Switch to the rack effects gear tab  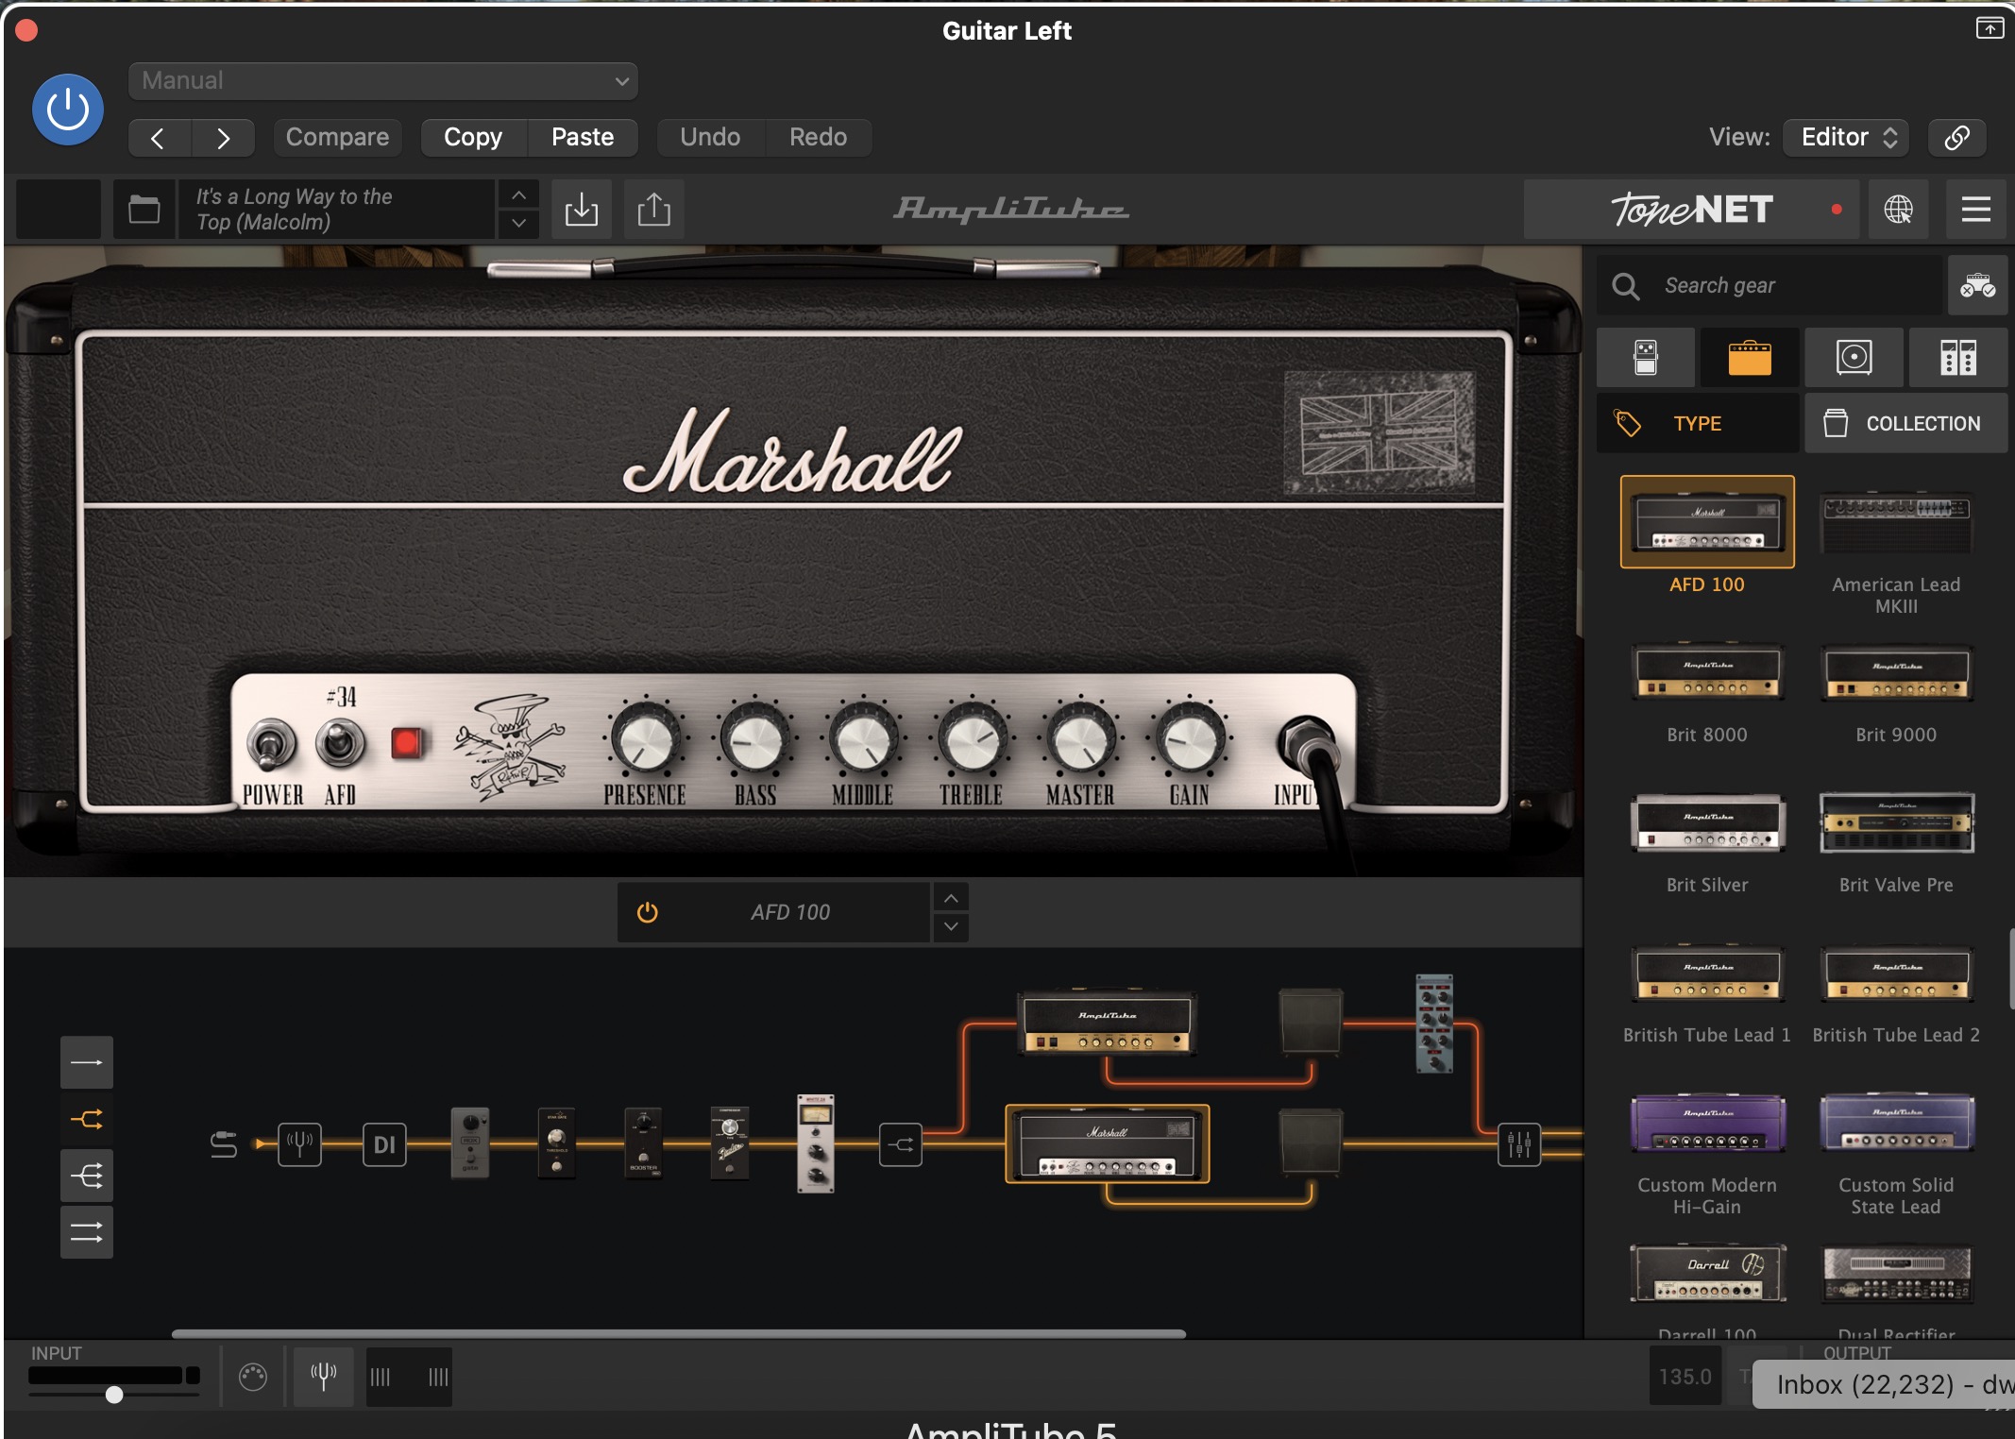coord(1958,358)
